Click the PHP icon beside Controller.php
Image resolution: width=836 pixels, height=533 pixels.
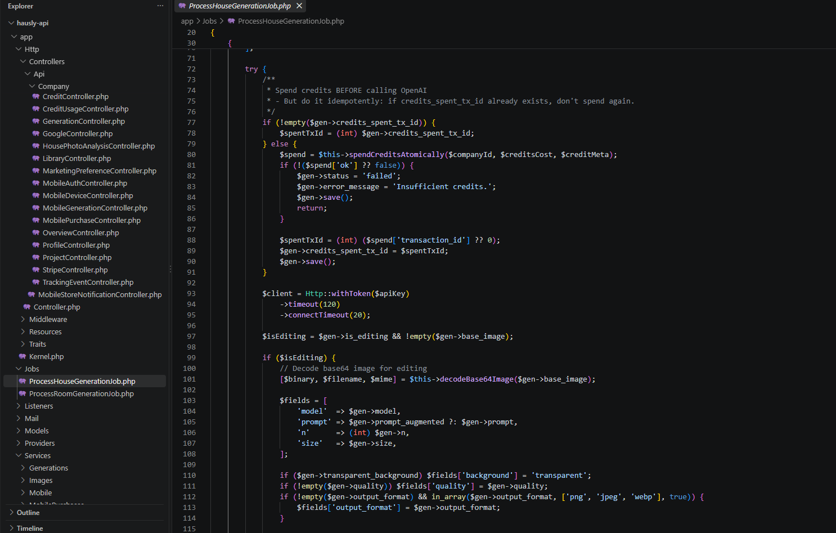pos(27,307)
